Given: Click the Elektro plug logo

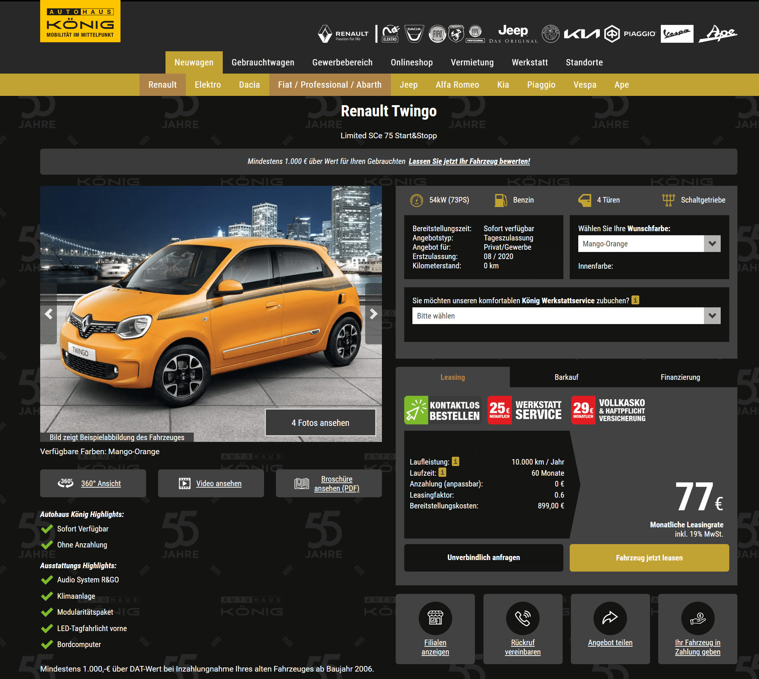Looking at the screenshot, I should [x=390, y=34].
